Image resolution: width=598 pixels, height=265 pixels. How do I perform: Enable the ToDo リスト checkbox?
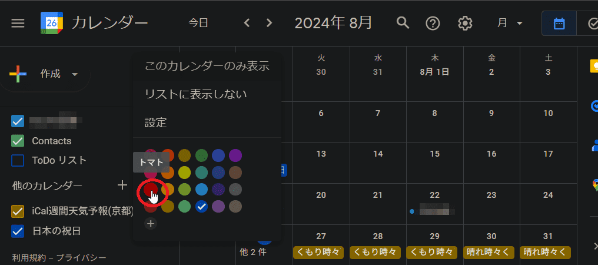point(18,160)
